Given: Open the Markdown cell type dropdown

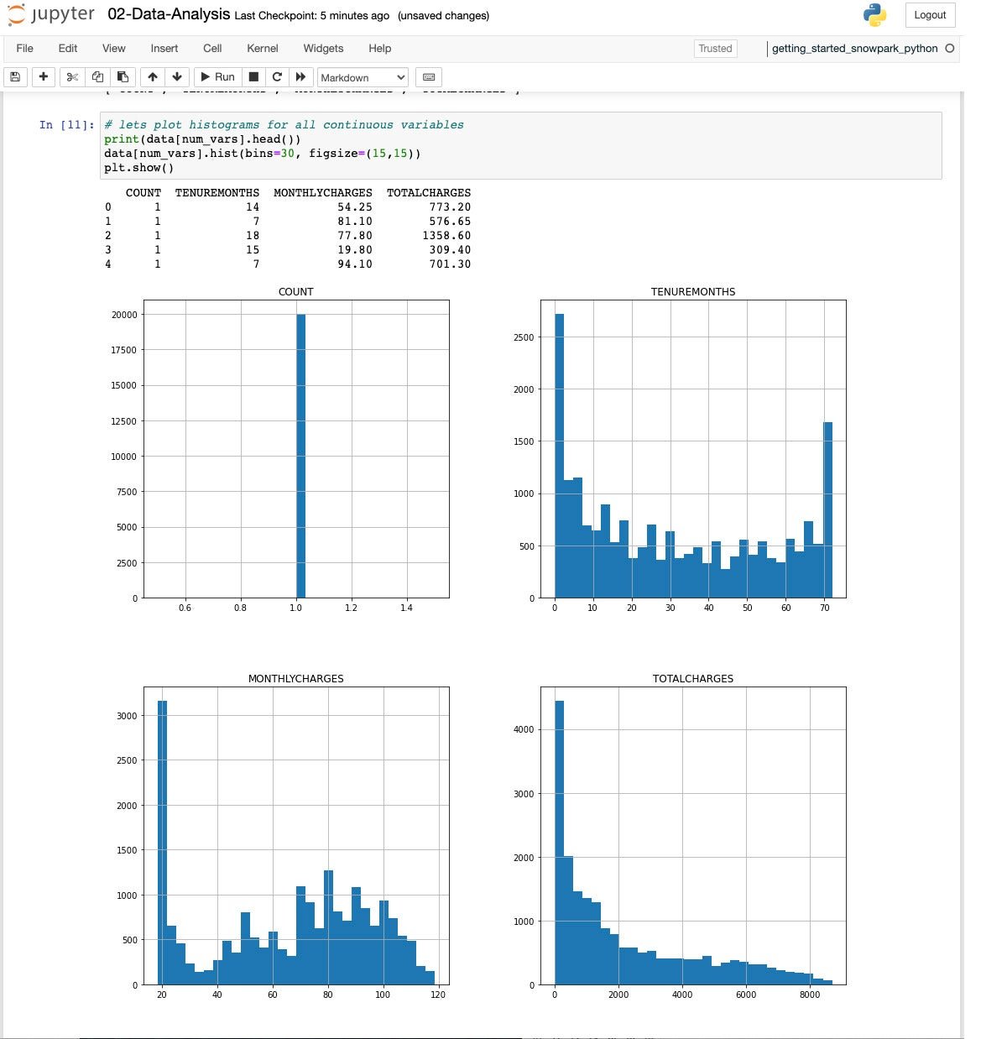Looking at the screenshot, I should click(x=363, y=77).
